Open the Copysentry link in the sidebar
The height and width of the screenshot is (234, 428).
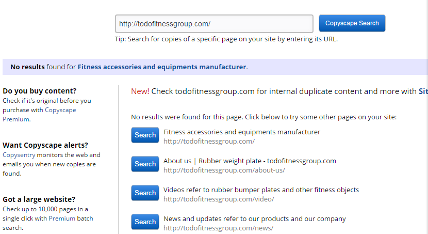[x=19, y=155]
